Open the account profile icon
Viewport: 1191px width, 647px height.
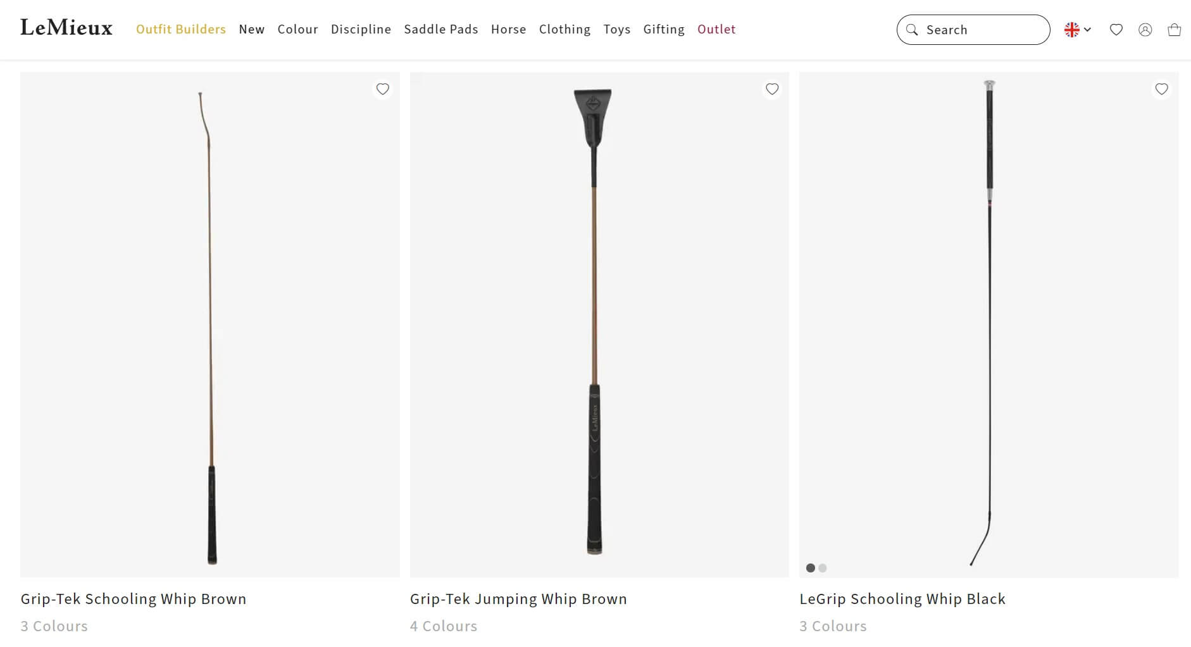[x=1145, y=30]
